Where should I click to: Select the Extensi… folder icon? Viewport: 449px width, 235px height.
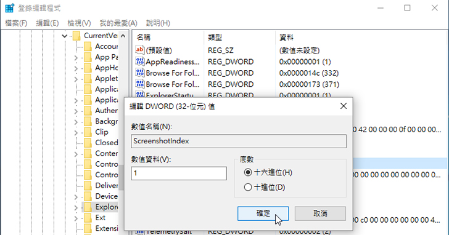coord(88,228)
